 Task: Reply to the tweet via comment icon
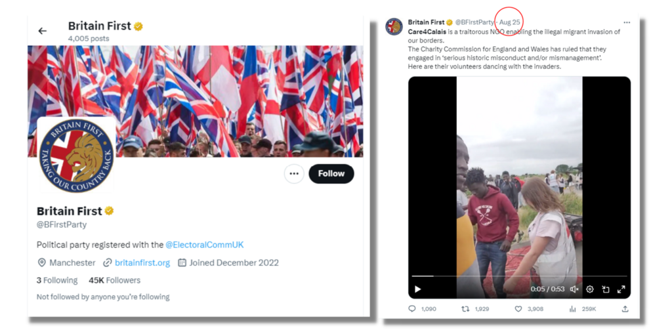[x=412, y=308]
